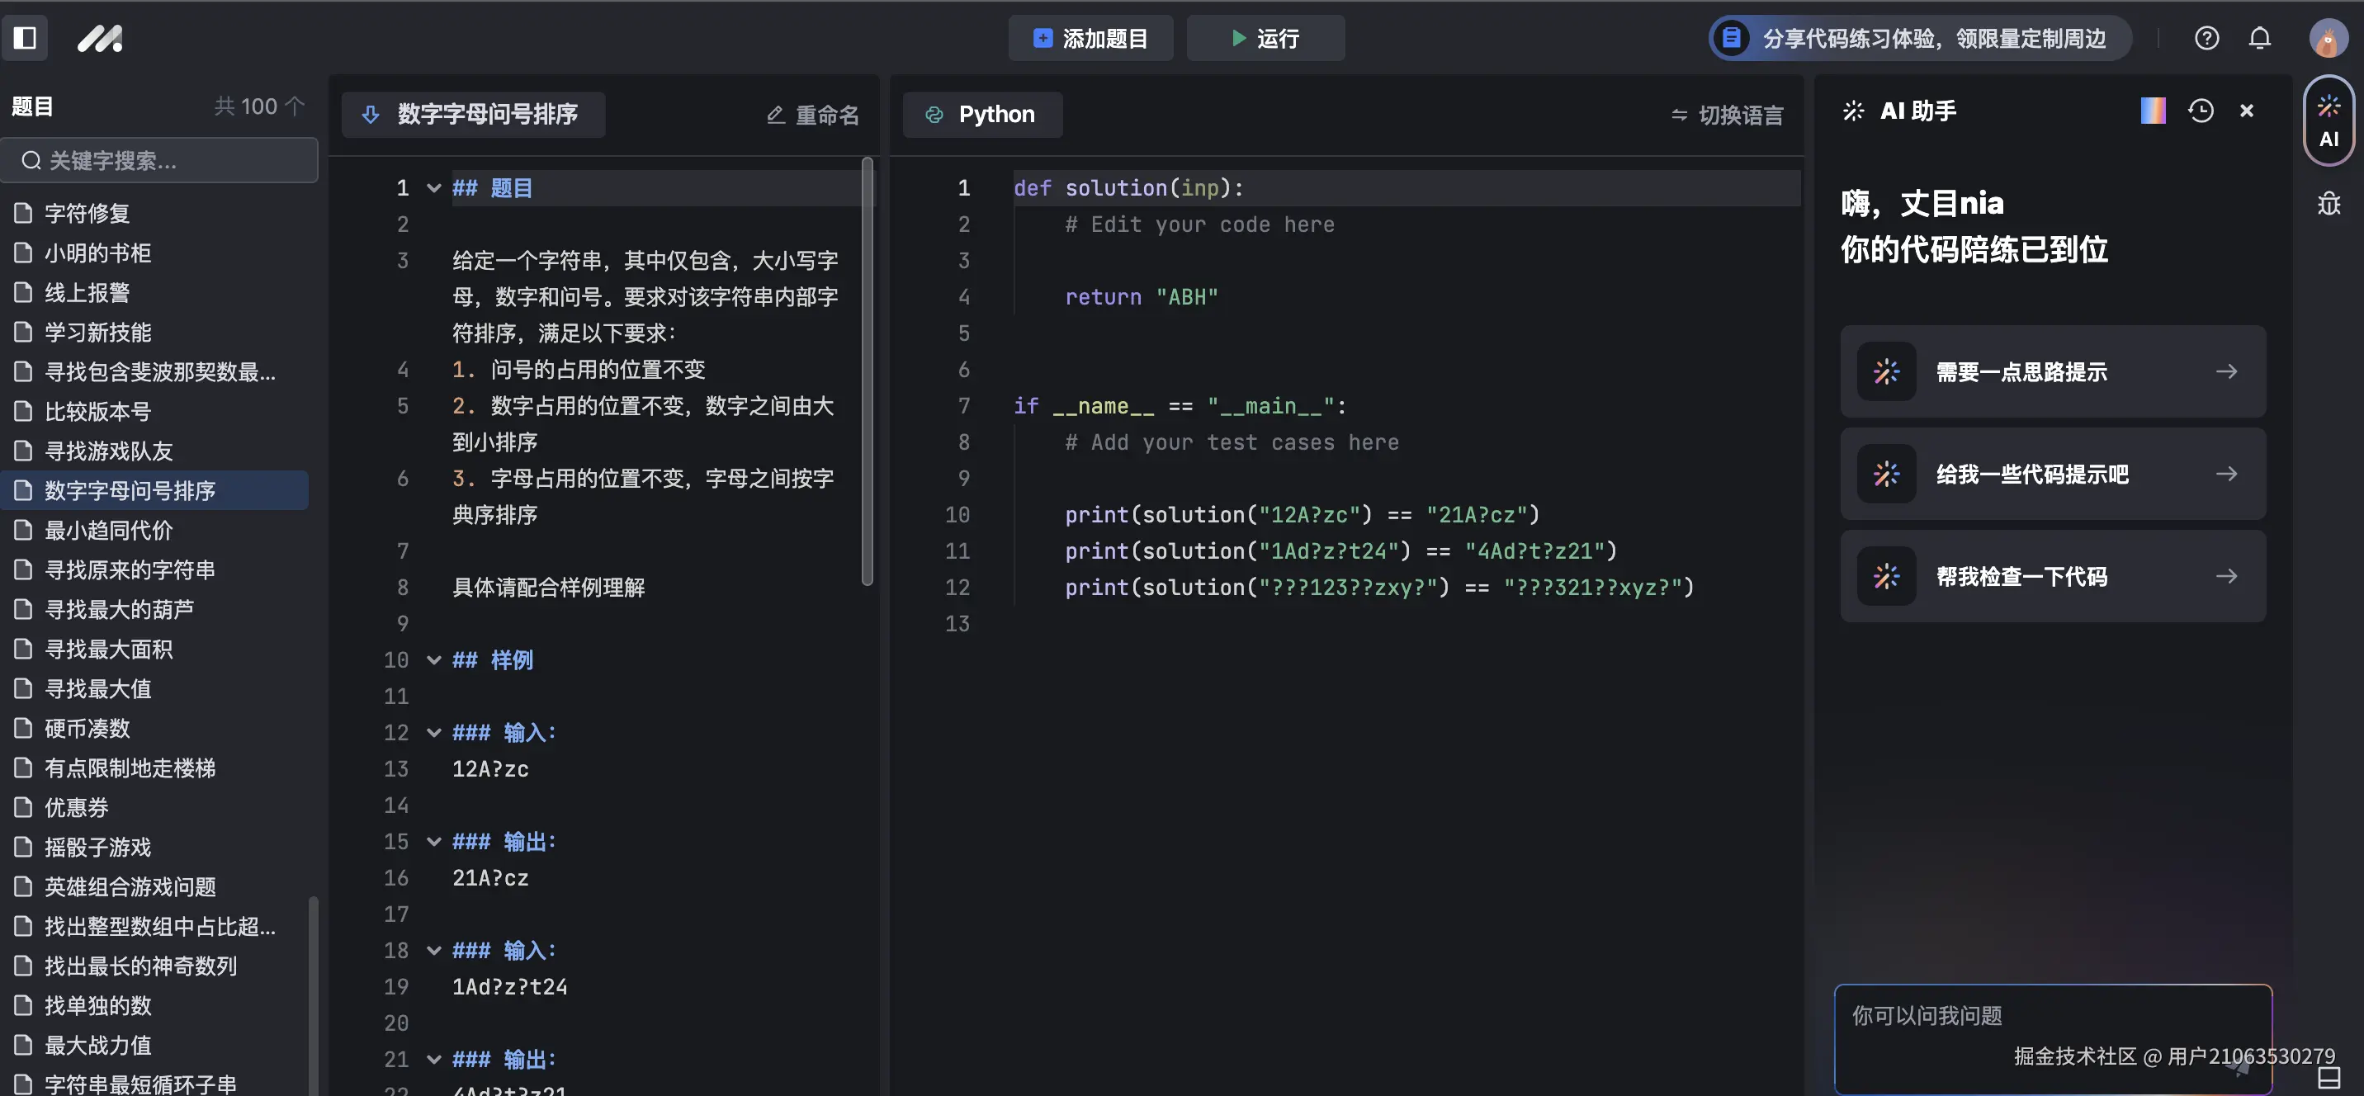
Task: Collapse the left sidebar with the panel icon
Action: click(x=25, y=38)
